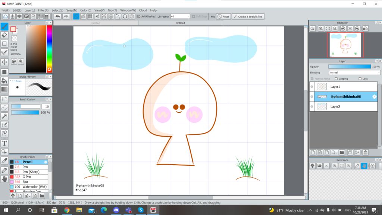
Task: Duplicate the current layer
Action: (x=350, y=152)
